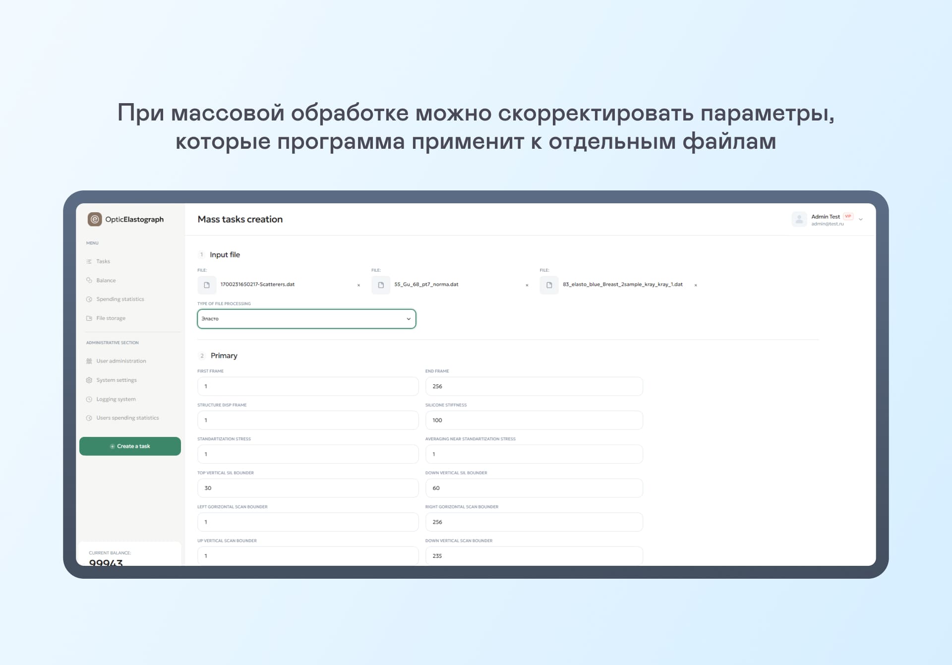Focus the Silicone Stiffness field
Screen dimensions: 952x665
[534, 420]
